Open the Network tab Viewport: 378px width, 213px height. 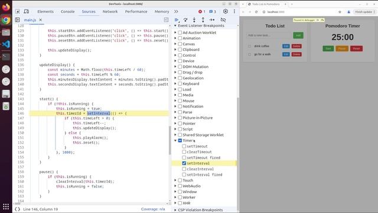tap(110, 12)
